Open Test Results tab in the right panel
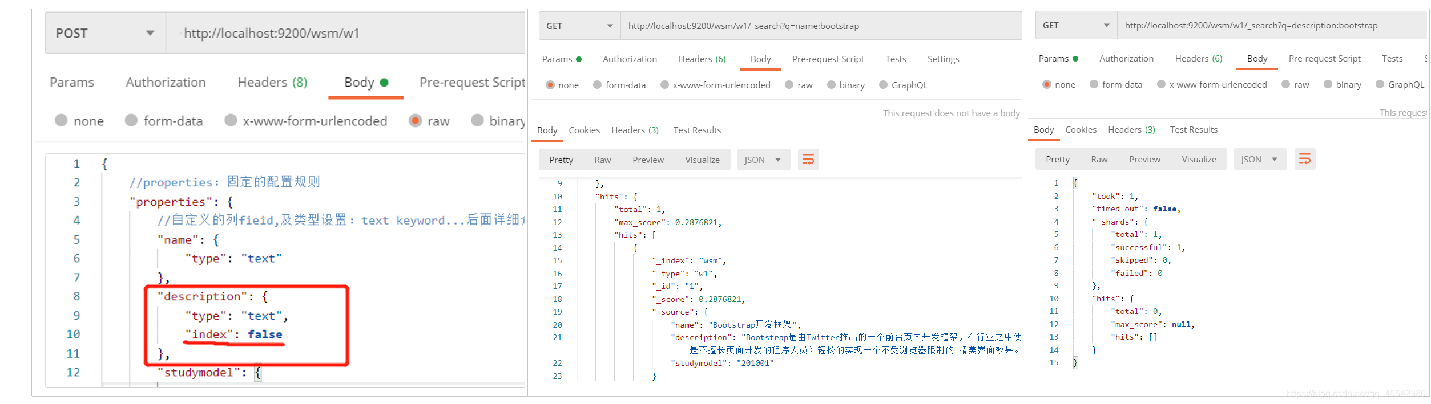The width and height of the screenshot is (1431, 404). 1194,130
